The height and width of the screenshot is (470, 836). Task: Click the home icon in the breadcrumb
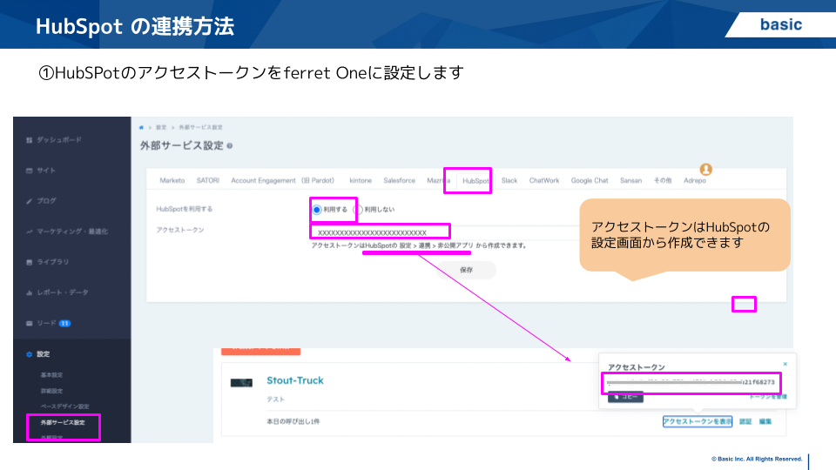pyautogui.click(x=141, y=127)
